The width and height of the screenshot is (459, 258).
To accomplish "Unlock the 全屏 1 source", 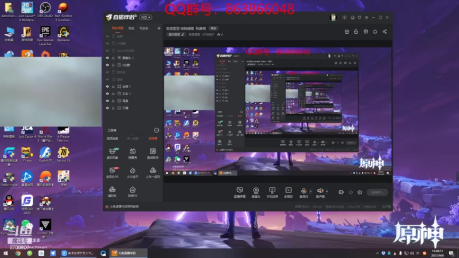I will [113, 87].
